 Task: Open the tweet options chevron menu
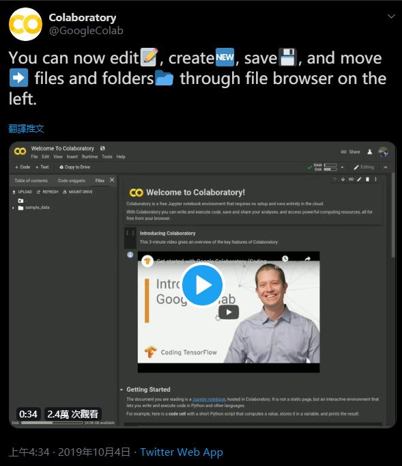pos(391,16)
